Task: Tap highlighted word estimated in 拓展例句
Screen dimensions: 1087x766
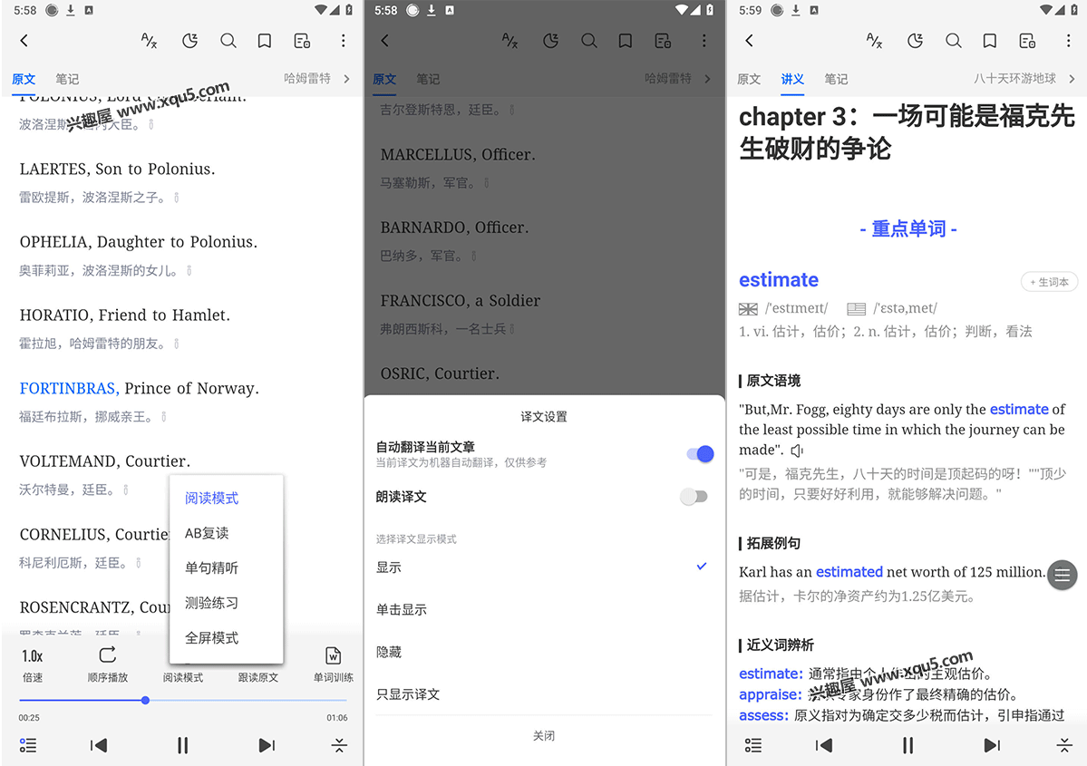Action: (x=849, y=572)
